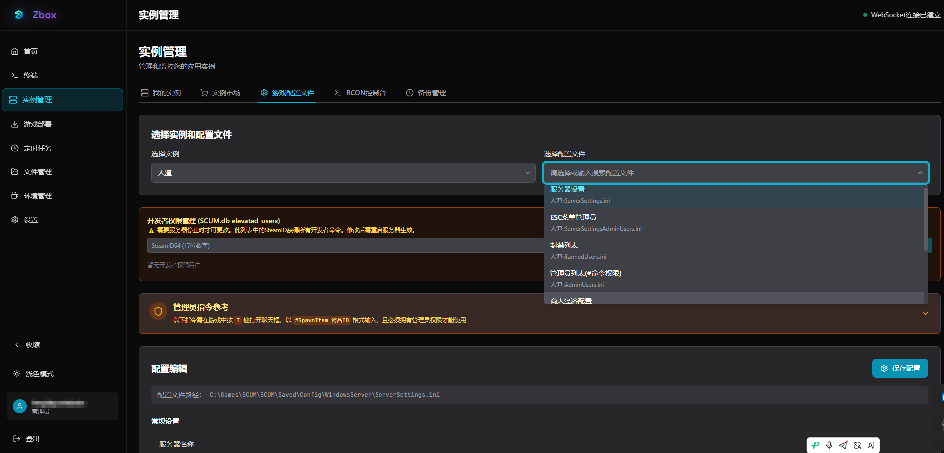Screen dimensions: 944x453
Task: Click the 登出 logout button
Action: click(x=62, y=439)
